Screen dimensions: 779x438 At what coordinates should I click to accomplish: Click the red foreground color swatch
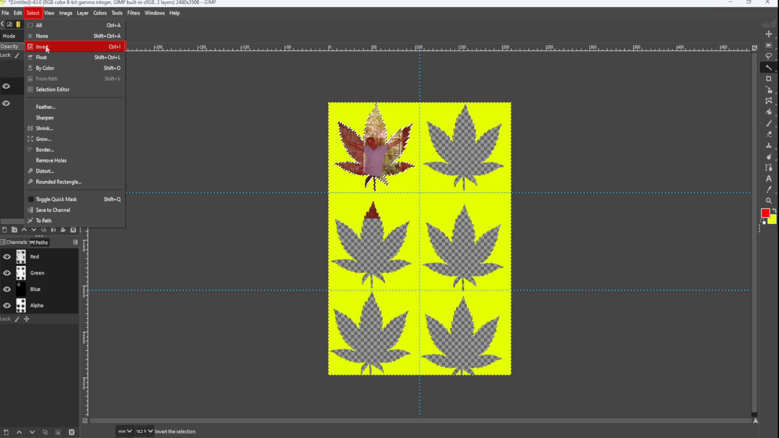click(765, 213)
